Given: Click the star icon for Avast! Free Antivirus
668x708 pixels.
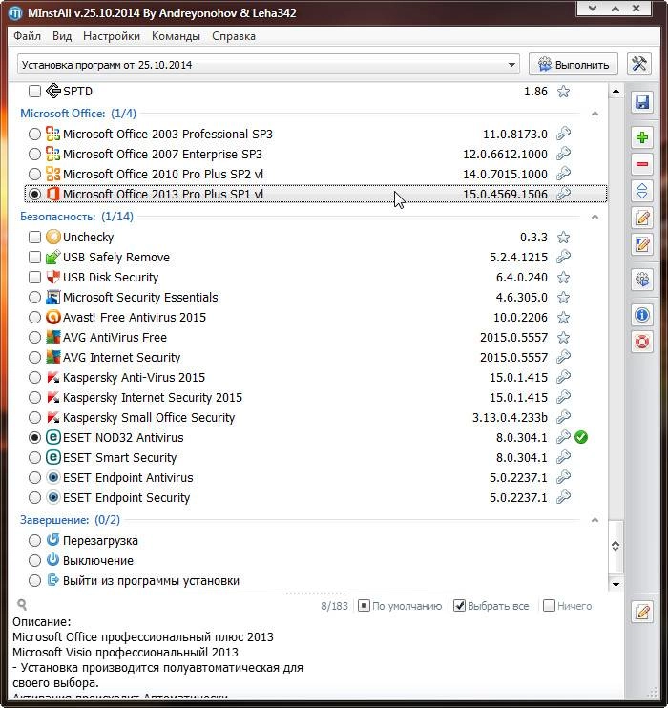Looking at the screenshot, I should point(563,318).
